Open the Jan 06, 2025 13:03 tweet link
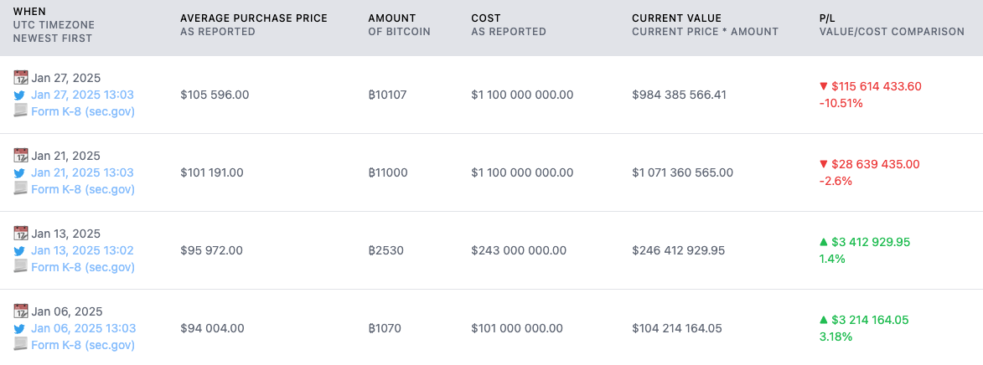The image size is (983, 365). (83, 328)
